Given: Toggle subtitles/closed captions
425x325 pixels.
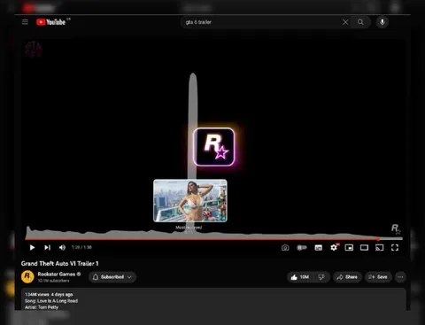Looking at the screenshot, I should tap(319, 247).
